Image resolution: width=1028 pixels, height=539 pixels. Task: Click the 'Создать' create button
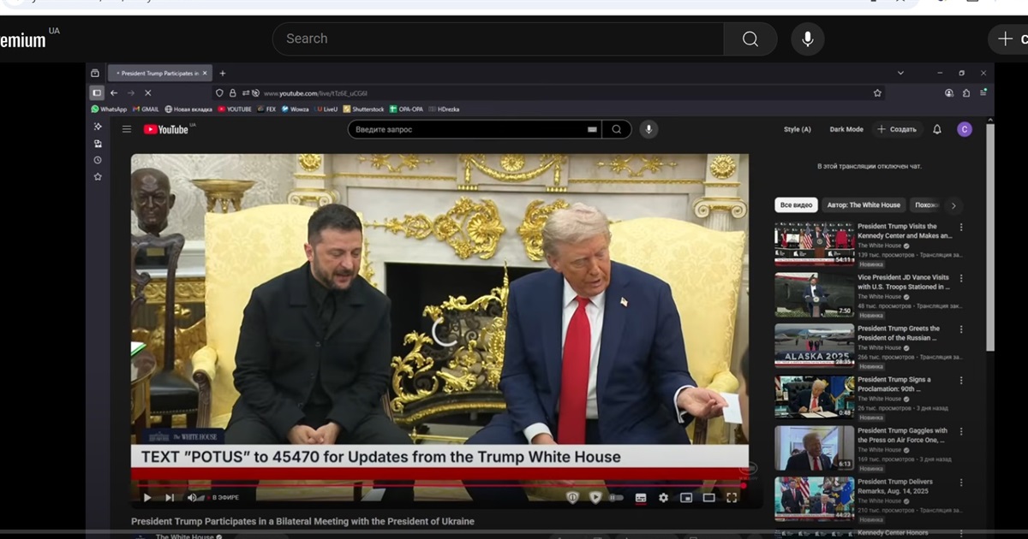tap(897, 129)
